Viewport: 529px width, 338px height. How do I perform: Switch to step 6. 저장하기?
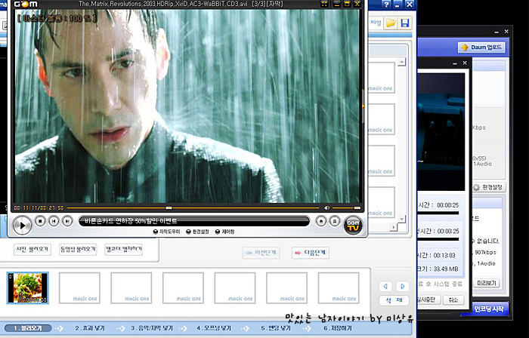(x=337, y=328)
